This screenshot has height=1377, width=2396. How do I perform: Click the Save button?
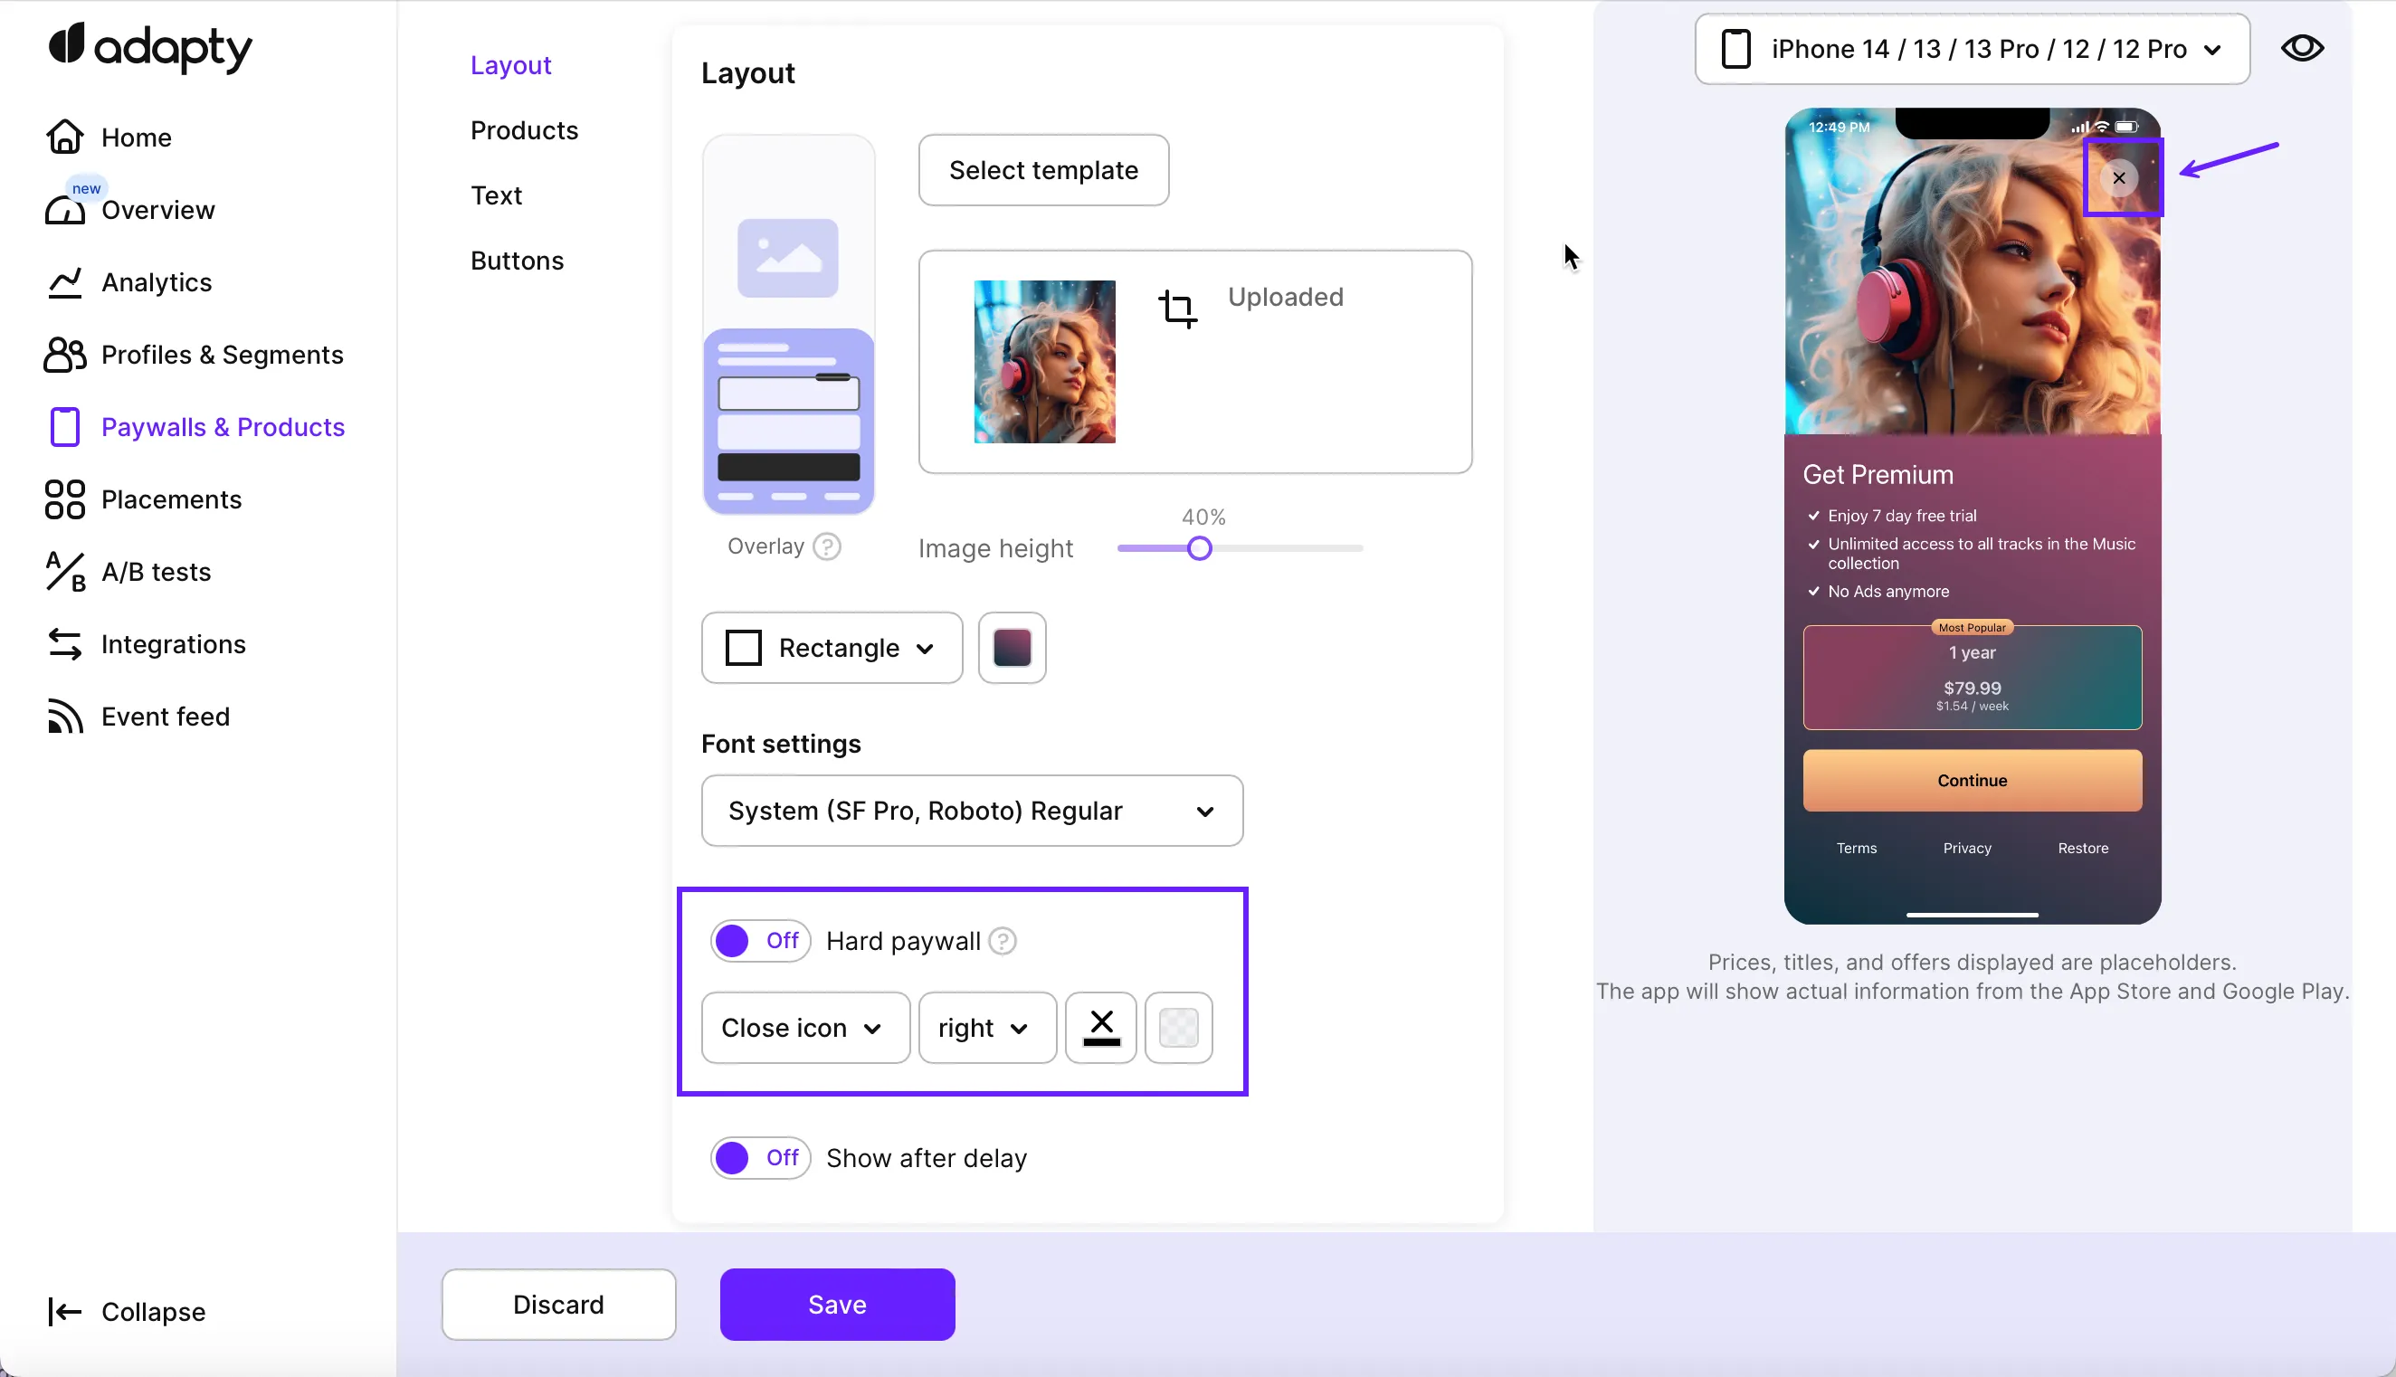coord(837,1305)
